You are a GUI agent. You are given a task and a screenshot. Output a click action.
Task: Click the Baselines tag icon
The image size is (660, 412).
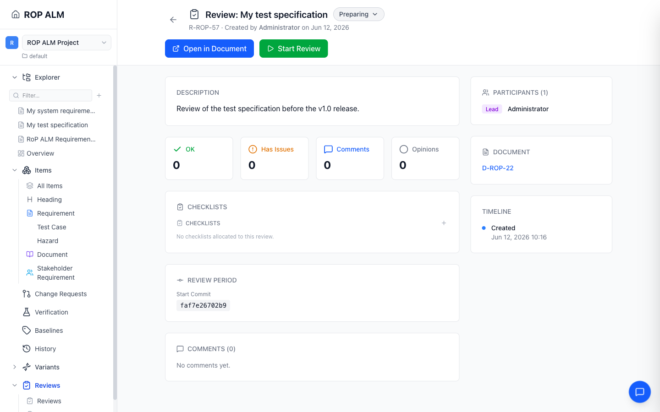[27, 331]
